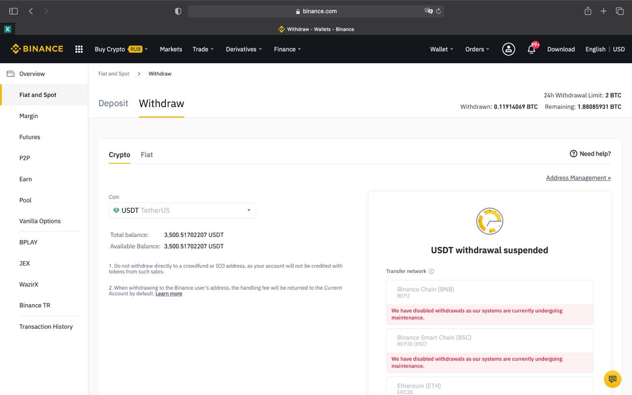Select Binance Smart Chain (BSC) network

point(489,341)
